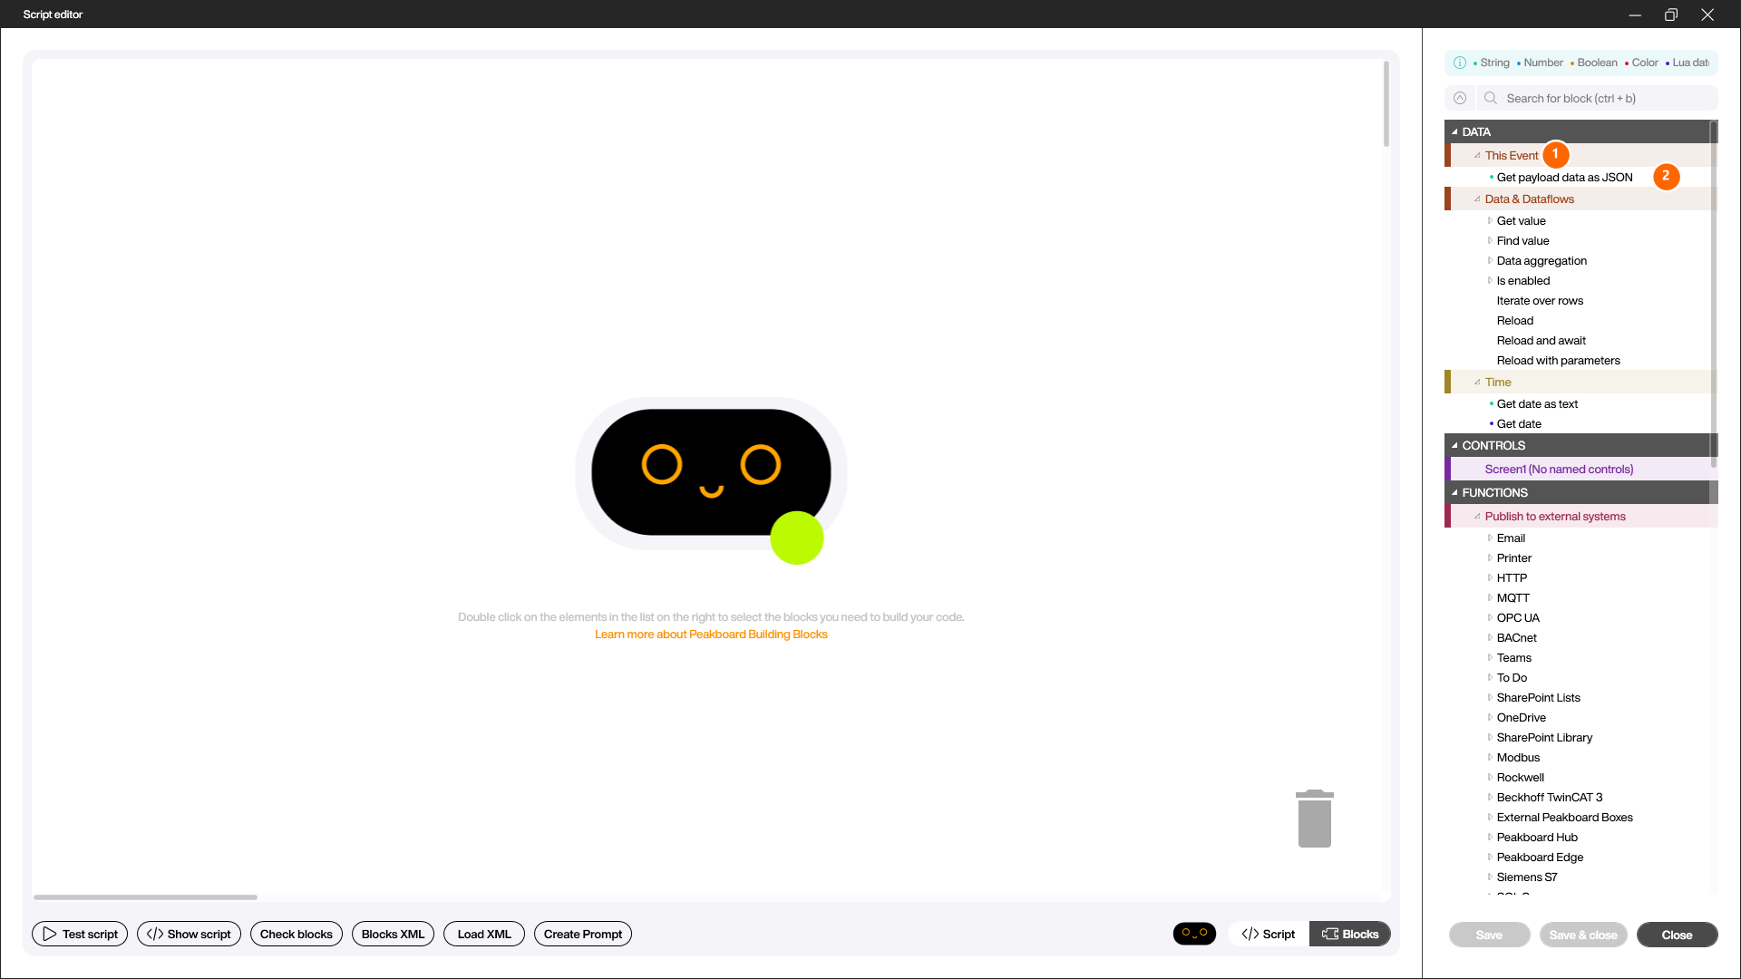This screenshot has width=1741, height=979.
Task: Collapse the Time group
Action: (x=1477, y=383)
